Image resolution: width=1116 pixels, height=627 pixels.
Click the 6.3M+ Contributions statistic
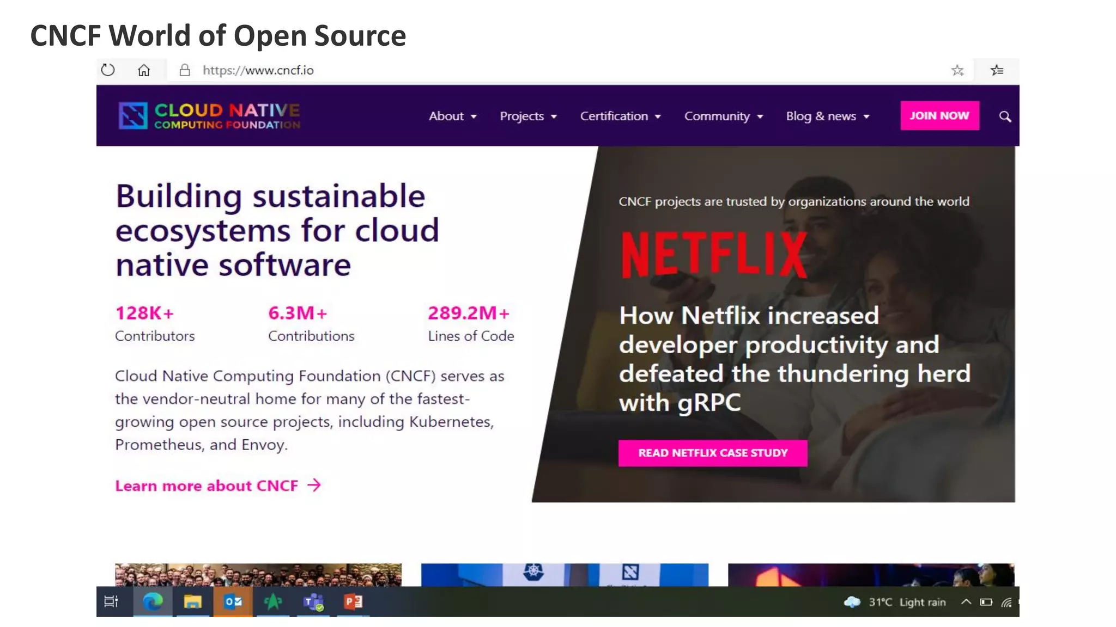311,324
